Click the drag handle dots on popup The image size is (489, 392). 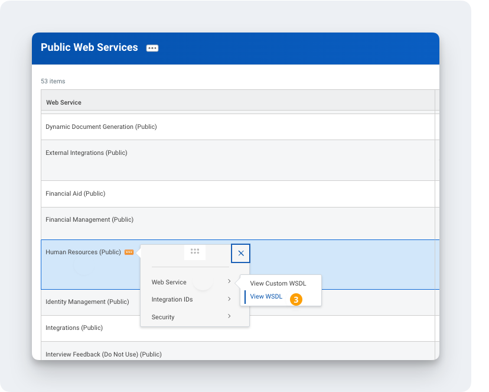pyautogui.click(x=195, y=251)
